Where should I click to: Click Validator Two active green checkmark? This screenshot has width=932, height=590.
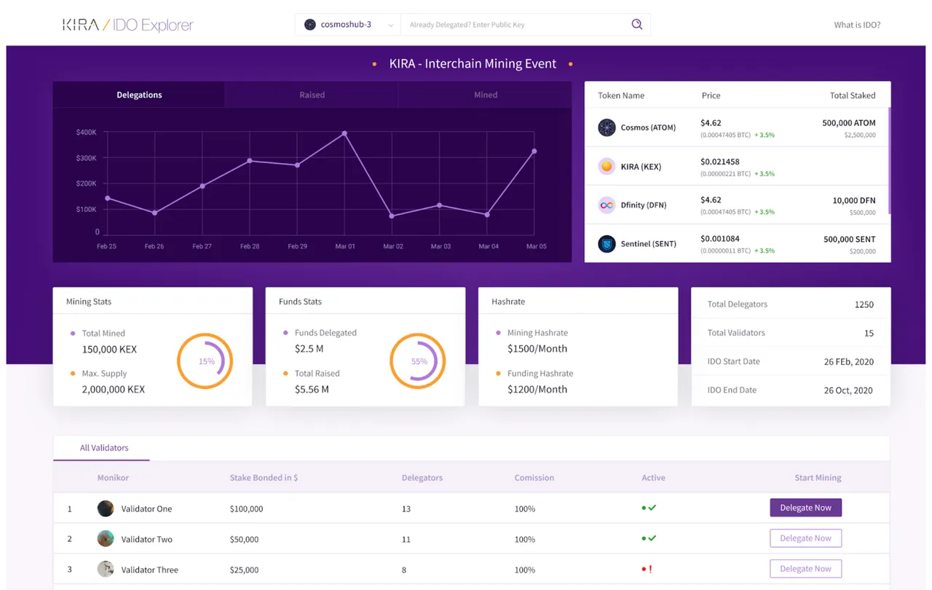coord(649,538)
